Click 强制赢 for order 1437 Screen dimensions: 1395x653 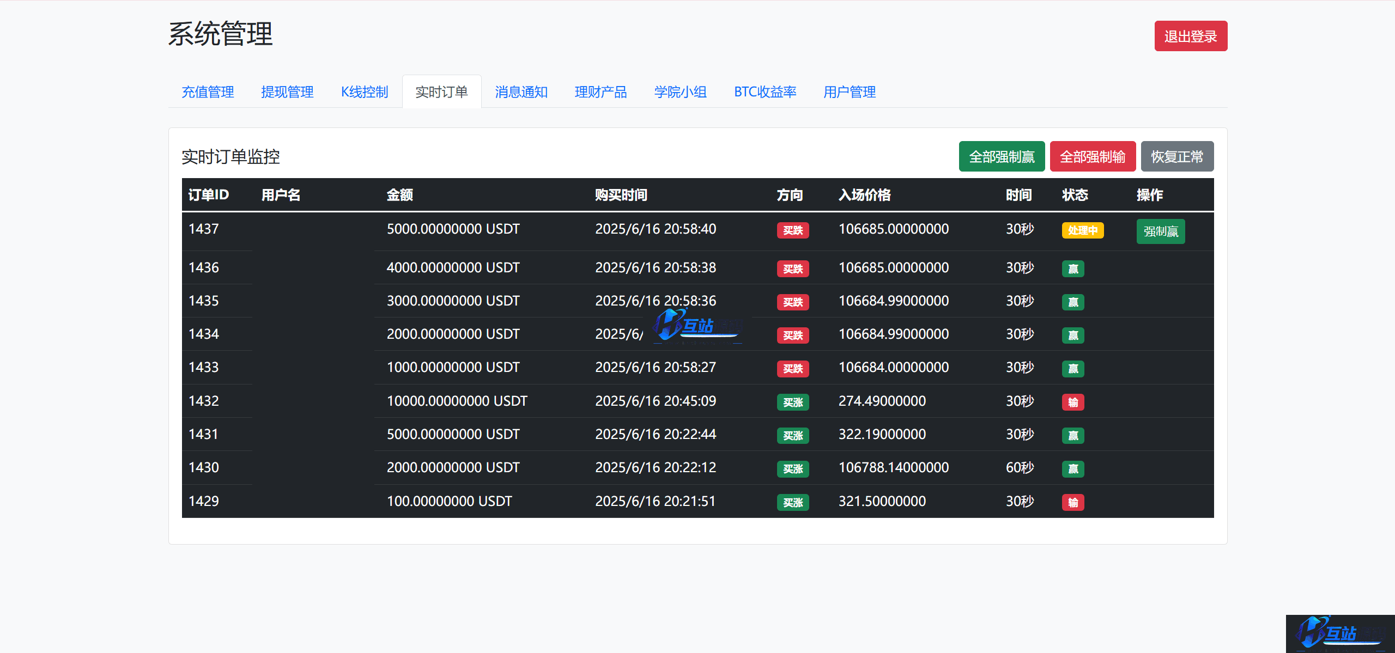point(1161,231)
